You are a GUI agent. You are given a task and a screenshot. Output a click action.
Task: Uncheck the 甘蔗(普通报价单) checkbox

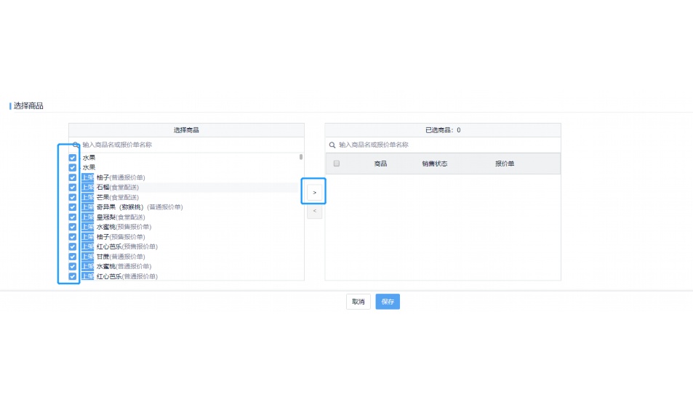(73, 257)
